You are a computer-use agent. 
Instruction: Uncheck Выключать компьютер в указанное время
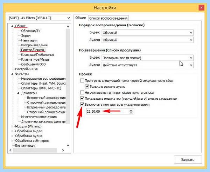tap(82, 104)
